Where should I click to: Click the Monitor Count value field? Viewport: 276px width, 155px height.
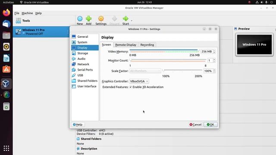coord(210,60)
